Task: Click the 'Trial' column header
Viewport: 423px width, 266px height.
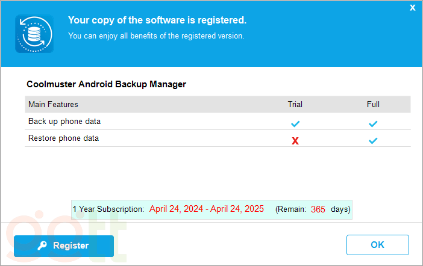Action: tap(295, 104)
